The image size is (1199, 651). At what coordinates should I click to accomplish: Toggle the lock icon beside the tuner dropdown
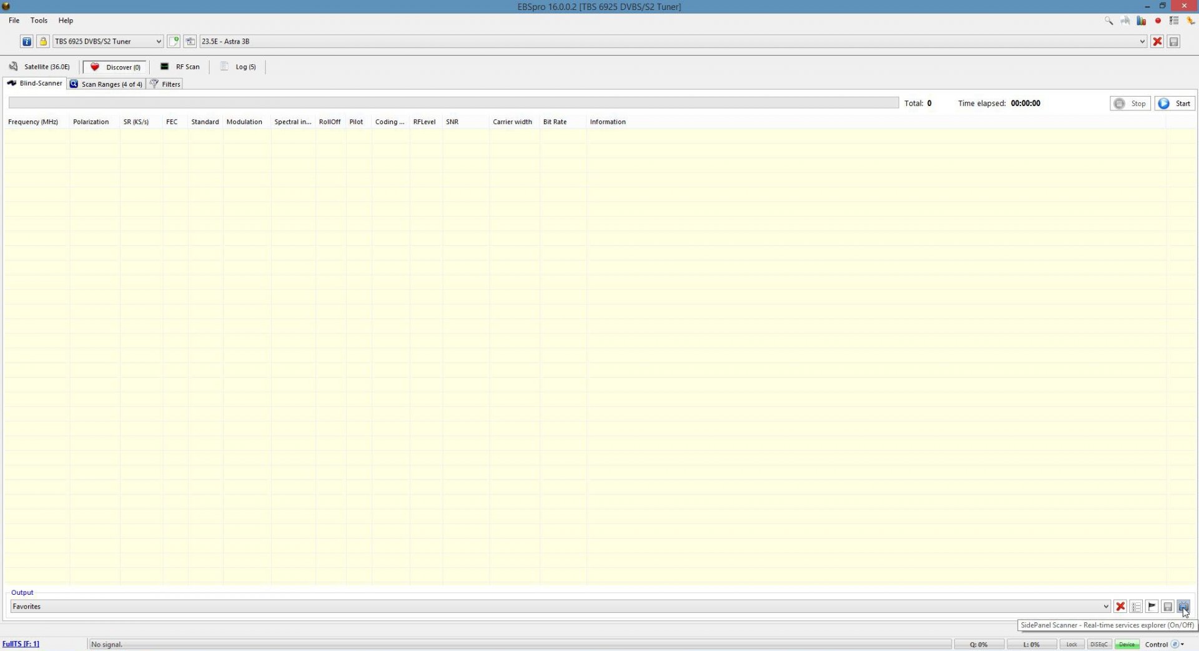[43, 41]
